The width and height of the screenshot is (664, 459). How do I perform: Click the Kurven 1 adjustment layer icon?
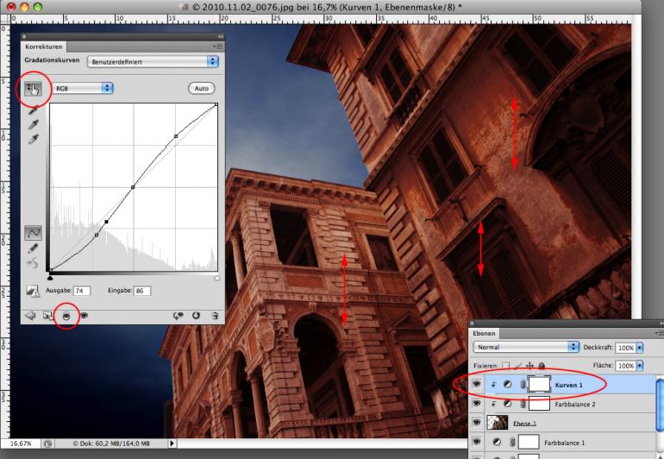click(x=507, y=385)
